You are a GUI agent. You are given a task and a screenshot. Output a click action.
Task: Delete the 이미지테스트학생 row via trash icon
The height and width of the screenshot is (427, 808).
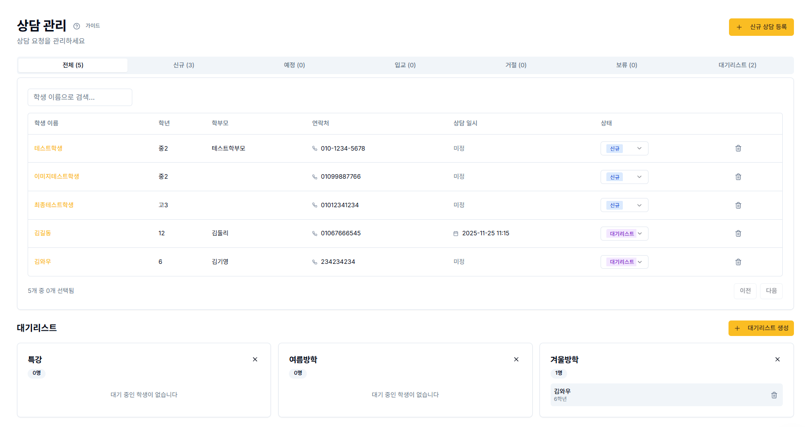738,177
